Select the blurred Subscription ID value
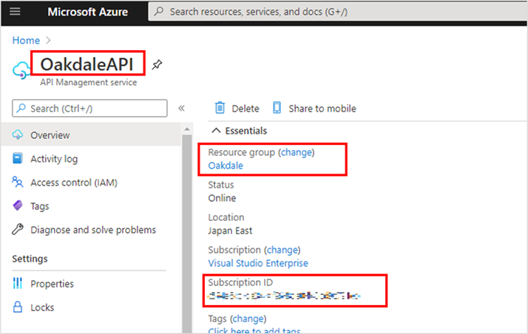This screenshot has width=528, height=334. [284, 296]
